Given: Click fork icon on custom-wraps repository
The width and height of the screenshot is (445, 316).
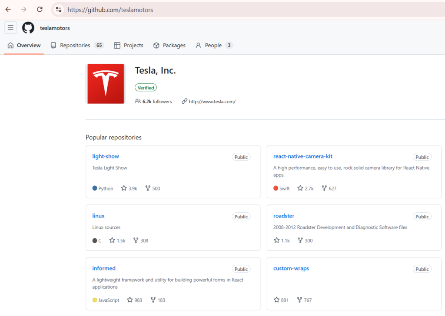Looking at the screenshot, I should 299,300.
